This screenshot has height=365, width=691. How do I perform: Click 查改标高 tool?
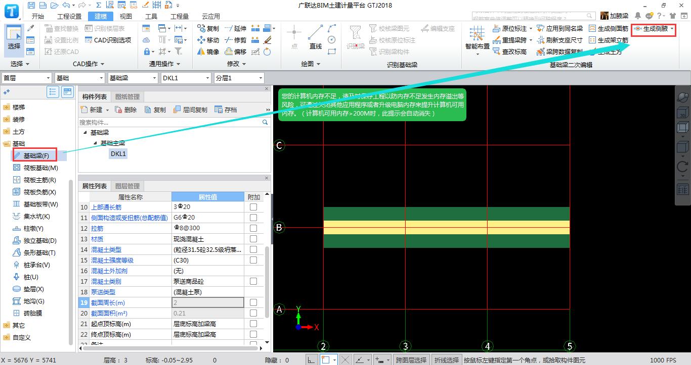click(x=509, y=51)
